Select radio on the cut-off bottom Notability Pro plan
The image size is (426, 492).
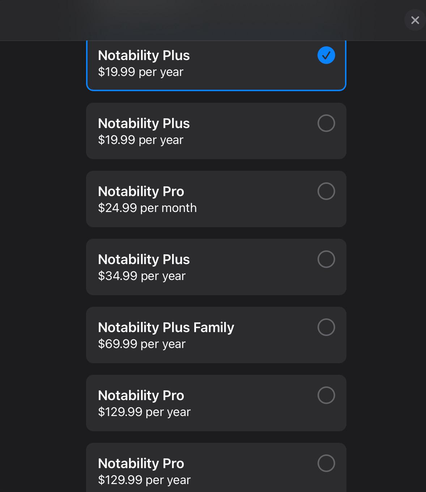326,463
